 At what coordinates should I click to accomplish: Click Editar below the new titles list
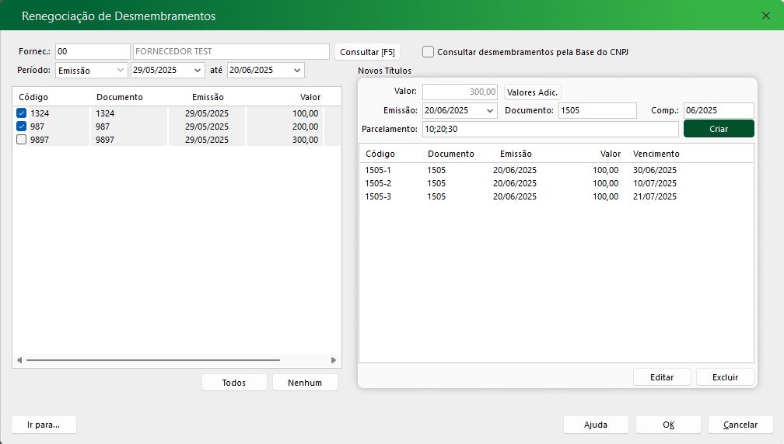pyautogui.click(x=661, y=377)
